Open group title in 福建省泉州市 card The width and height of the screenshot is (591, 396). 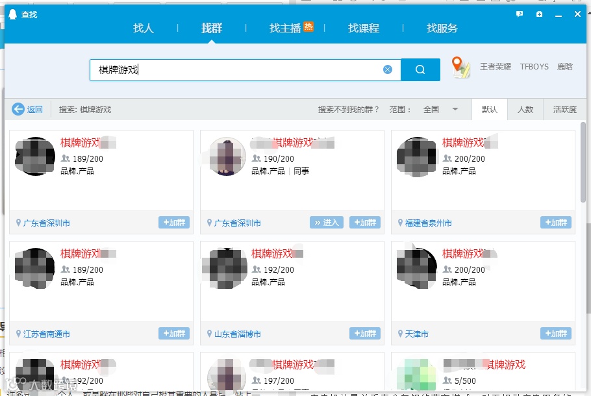[470, 142]
